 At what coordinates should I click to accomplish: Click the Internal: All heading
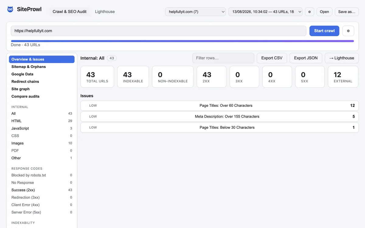92,58
